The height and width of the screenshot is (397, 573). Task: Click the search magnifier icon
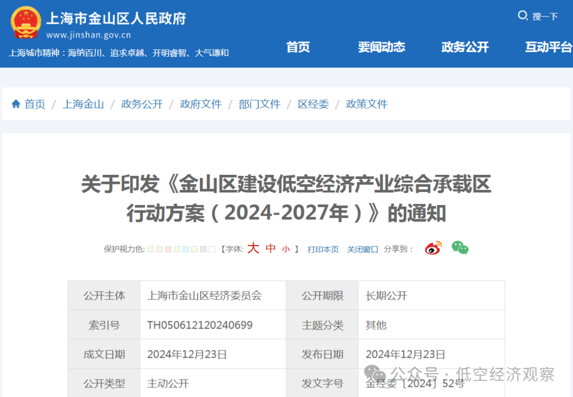pyautogui.click(x=523, y=15)
